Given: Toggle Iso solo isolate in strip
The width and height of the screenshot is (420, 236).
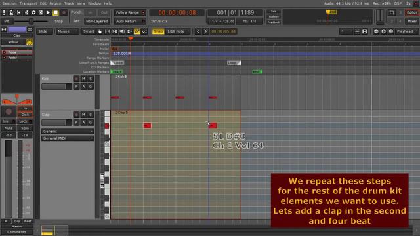Looking at the screenshot, I should [x=9, y=121].
